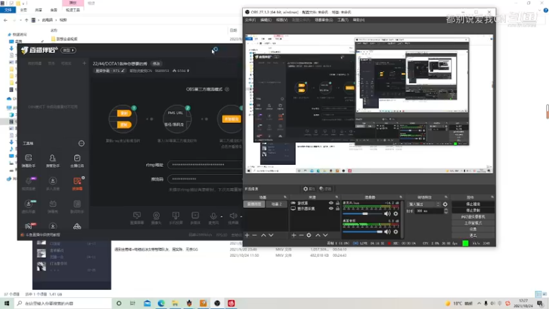Open the multi-person connect download tool
Screen dimensions: 549x309
coord(53,183)
